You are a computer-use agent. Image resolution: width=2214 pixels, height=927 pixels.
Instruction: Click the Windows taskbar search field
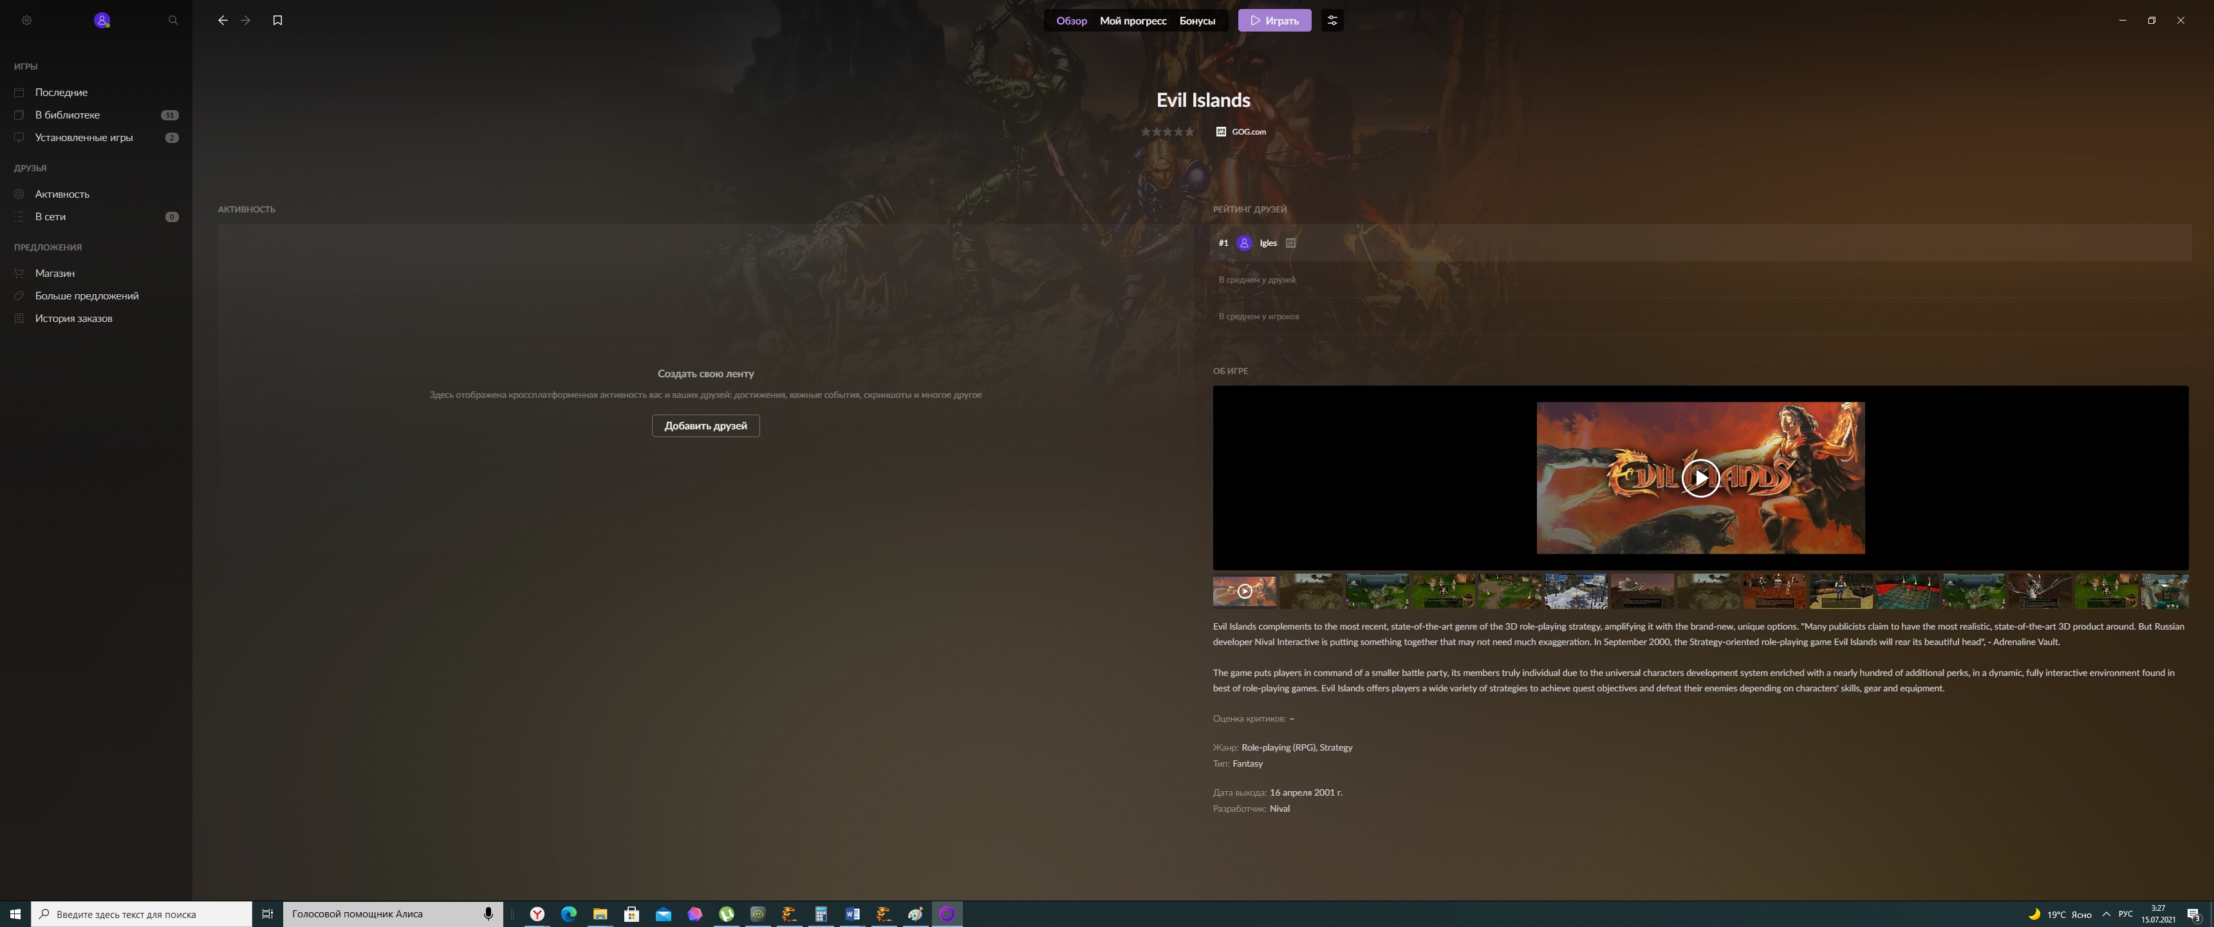(142, 914)
